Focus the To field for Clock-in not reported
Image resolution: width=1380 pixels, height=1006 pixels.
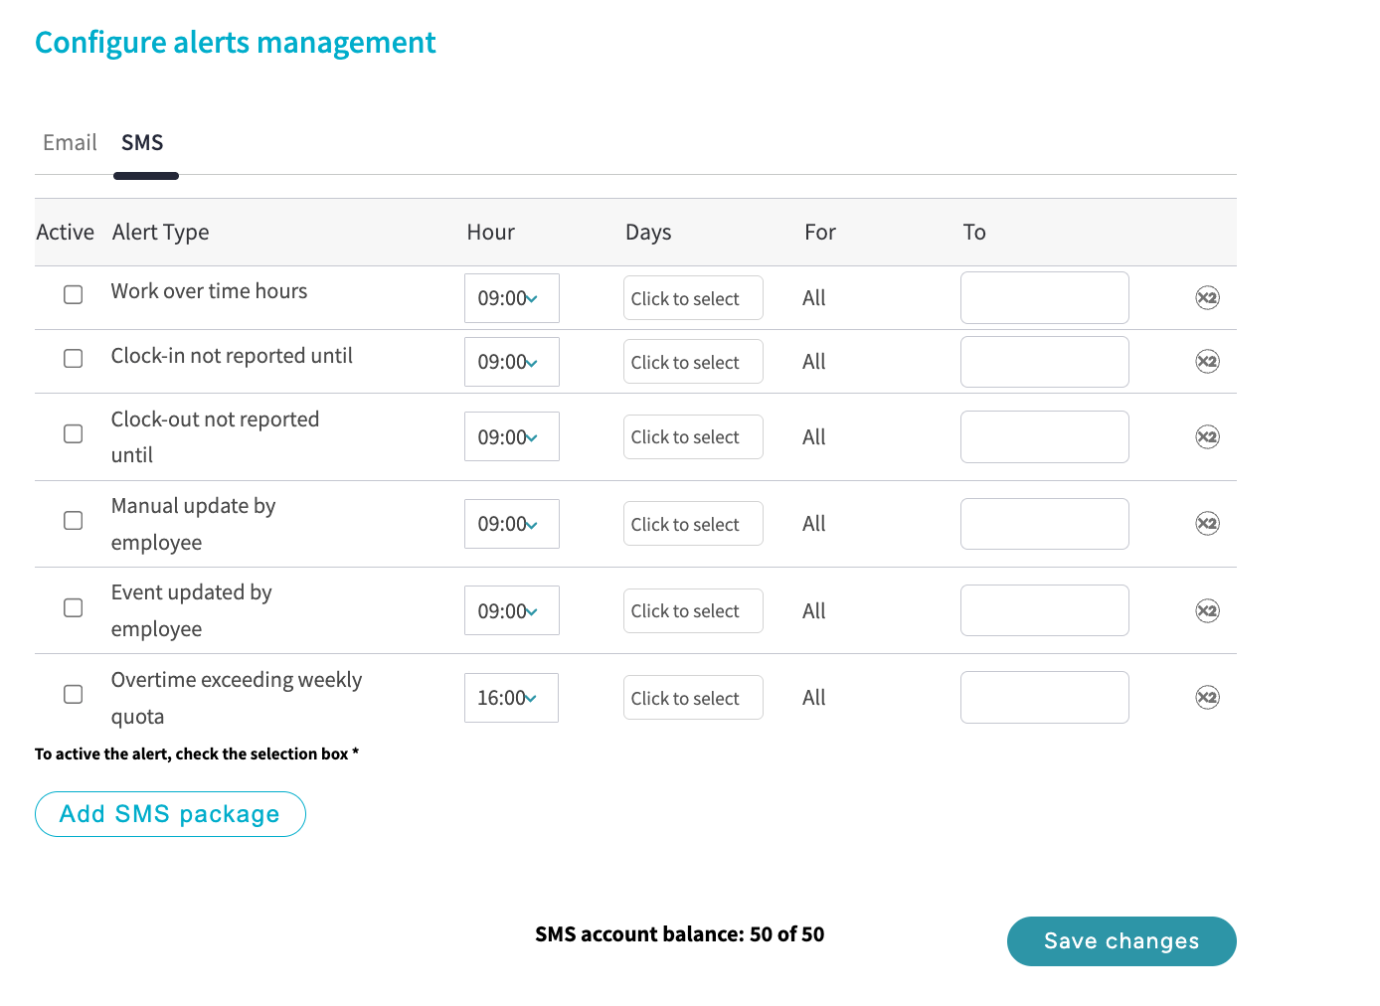coord(1044,362)
